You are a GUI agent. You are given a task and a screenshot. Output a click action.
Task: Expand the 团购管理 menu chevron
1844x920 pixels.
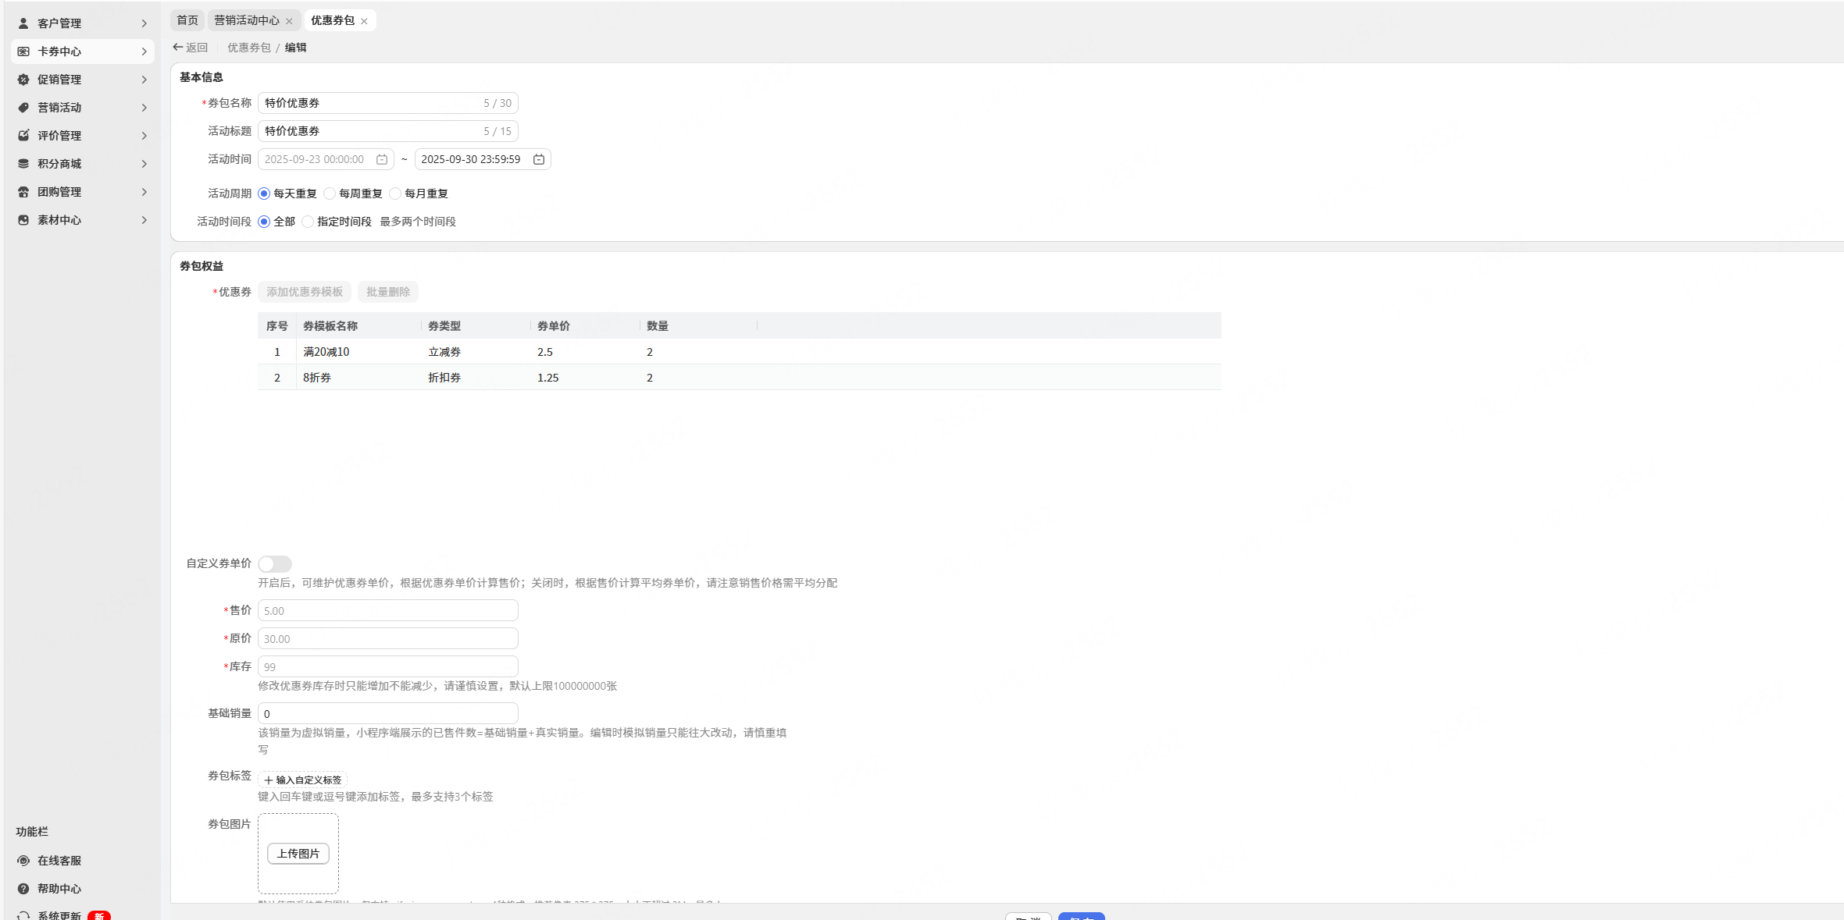coord(144,192)
